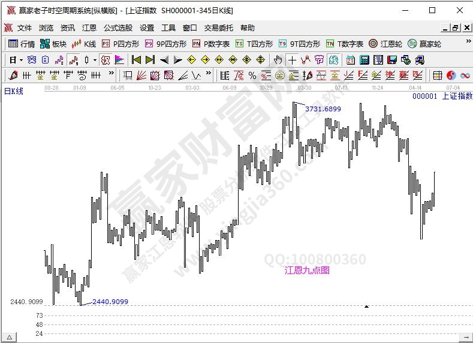Open the 板块 sector view
473x343 pixels.
coord(53,44)
